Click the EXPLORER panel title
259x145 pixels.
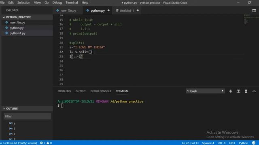13,10
